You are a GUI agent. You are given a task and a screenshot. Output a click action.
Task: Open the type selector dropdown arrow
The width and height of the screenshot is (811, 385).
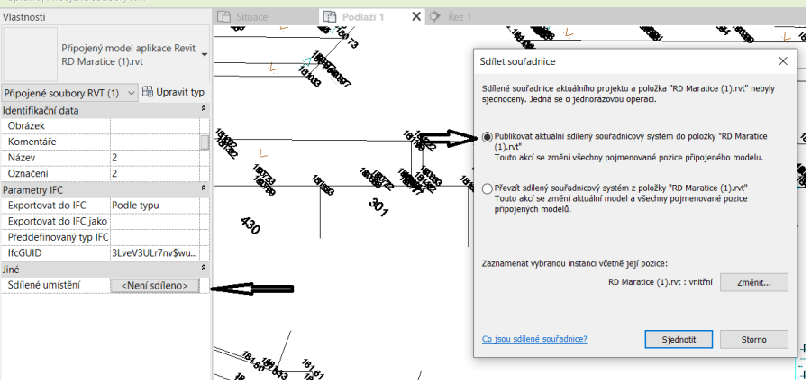point(205,54)
